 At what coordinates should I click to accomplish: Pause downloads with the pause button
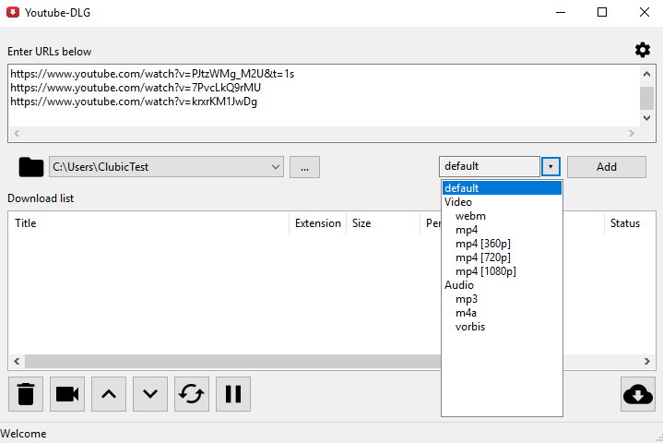pyautogui.click(x=233, y=394)
